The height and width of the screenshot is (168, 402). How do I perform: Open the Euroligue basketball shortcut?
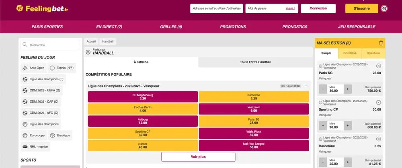(60, 136)
